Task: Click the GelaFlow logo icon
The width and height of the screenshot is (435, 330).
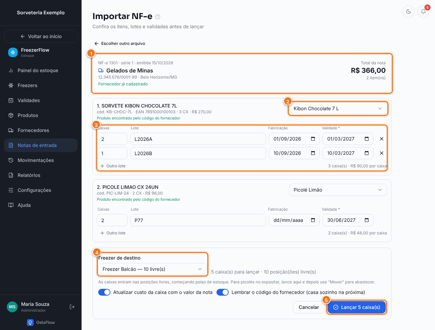Action: point(30,323)
